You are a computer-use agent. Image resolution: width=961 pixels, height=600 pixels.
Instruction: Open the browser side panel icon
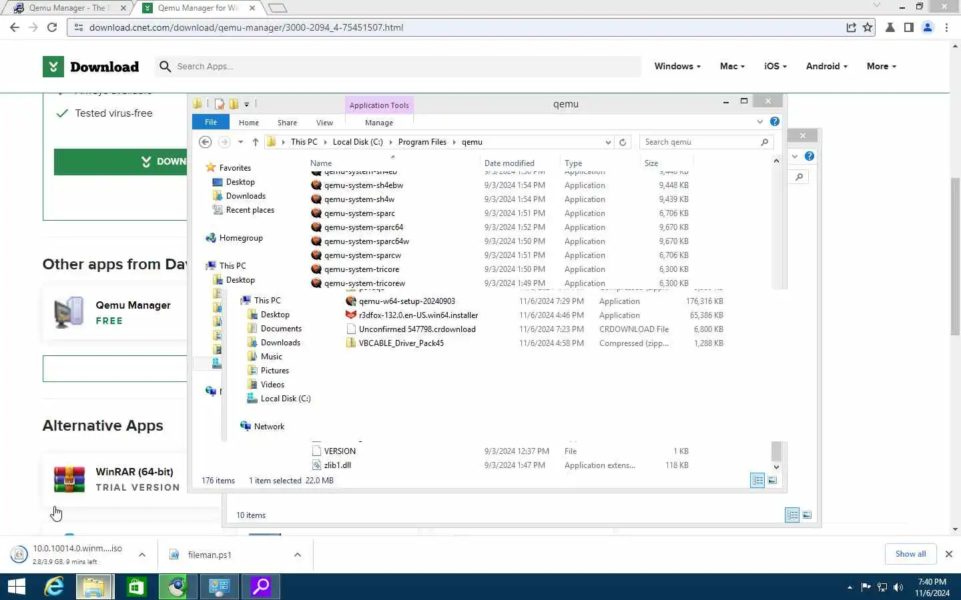[x=908, y=27]
